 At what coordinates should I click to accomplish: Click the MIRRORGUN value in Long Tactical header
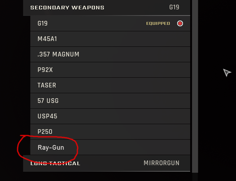(161, 163)
